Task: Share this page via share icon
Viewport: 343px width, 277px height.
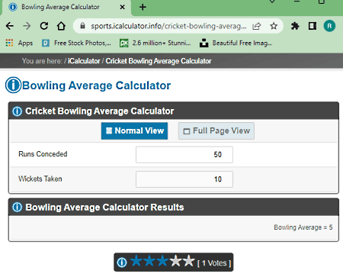Action: coord(257,26)
